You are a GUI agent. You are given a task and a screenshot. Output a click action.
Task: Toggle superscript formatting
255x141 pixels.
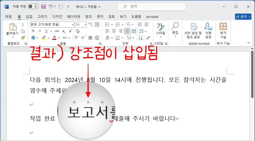click(71, 31)
